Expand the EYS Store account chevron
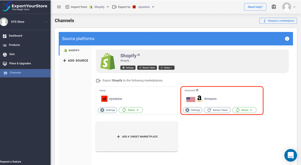This screenshot has height=165, width=301. 46,22
